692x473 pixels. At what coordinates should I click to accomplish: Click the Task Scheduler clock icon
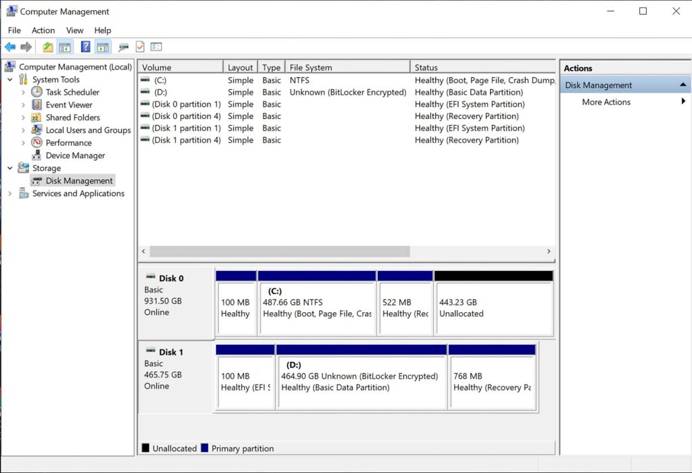(x=36, y=92)
